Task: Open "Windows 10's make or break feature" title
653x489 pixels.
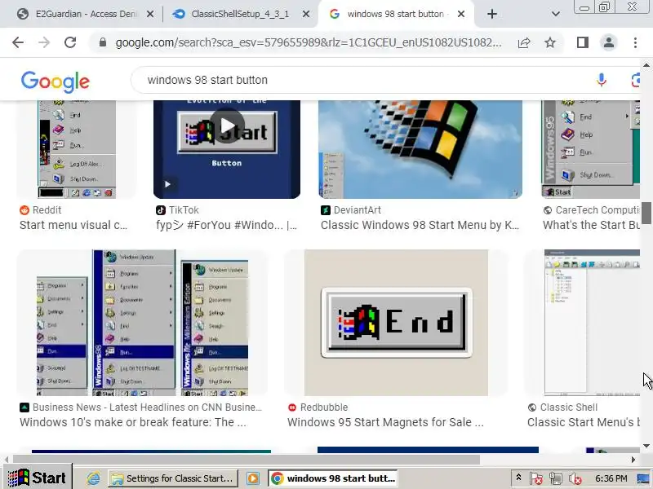Action: 133,422
